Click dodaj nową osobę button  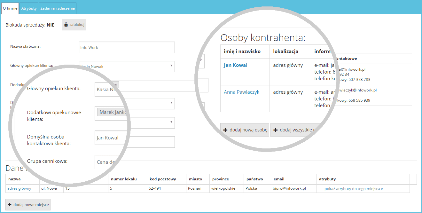(x=244, y=130)
